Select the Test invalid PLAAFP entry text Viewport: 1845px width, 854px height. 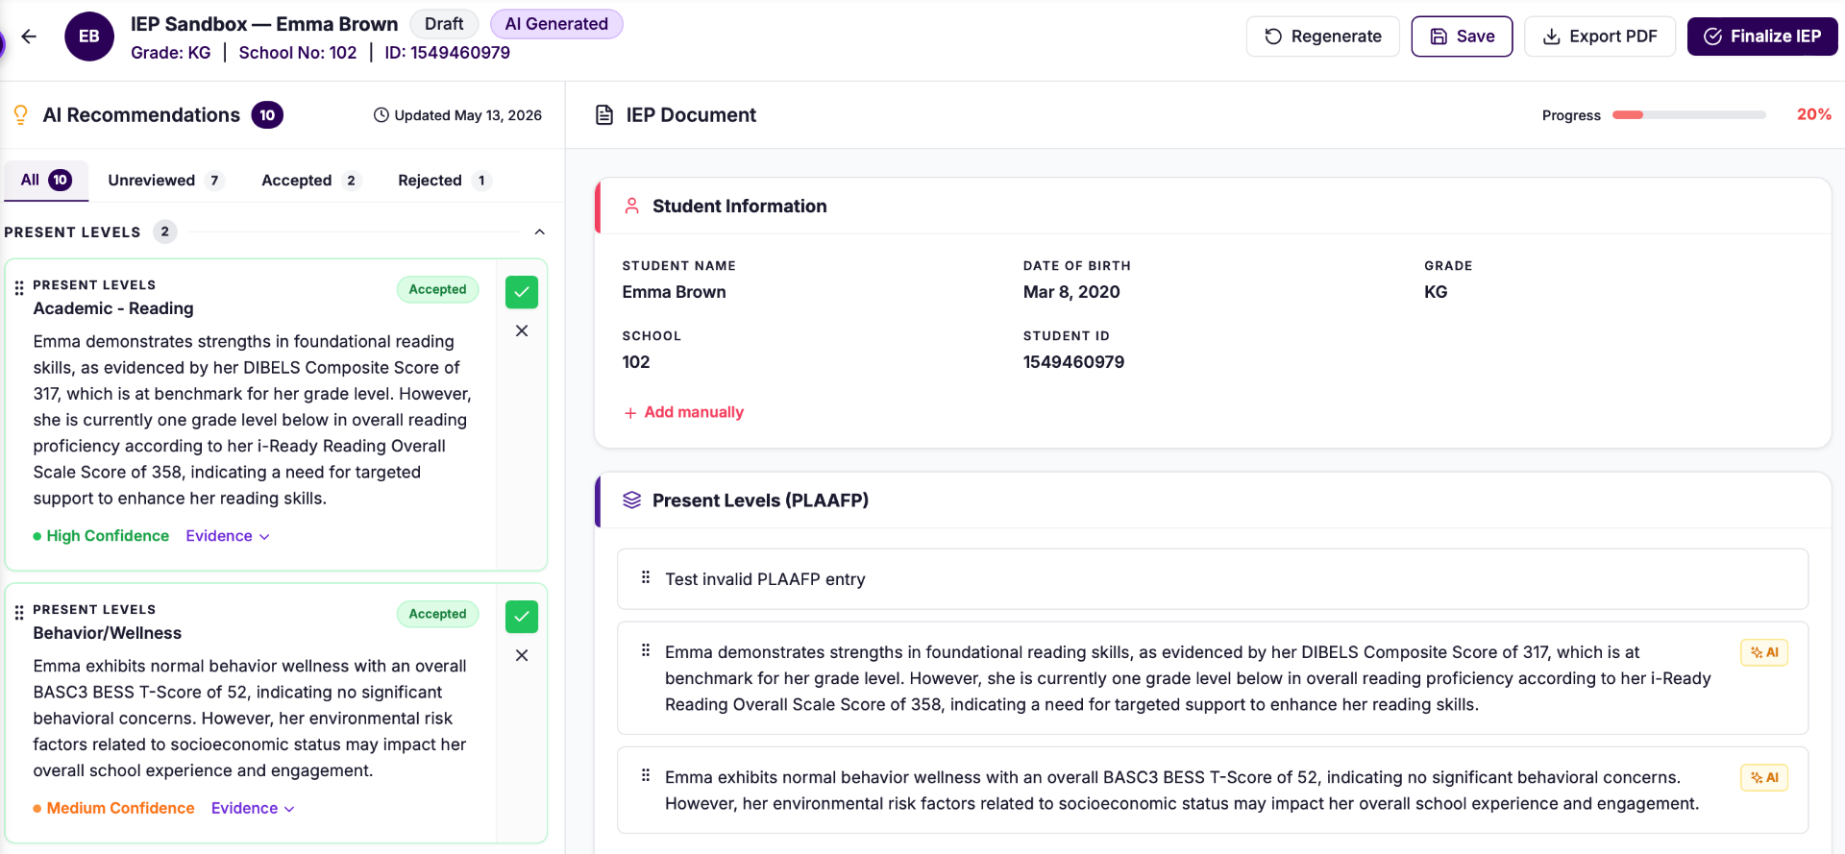tap(765, 579)
